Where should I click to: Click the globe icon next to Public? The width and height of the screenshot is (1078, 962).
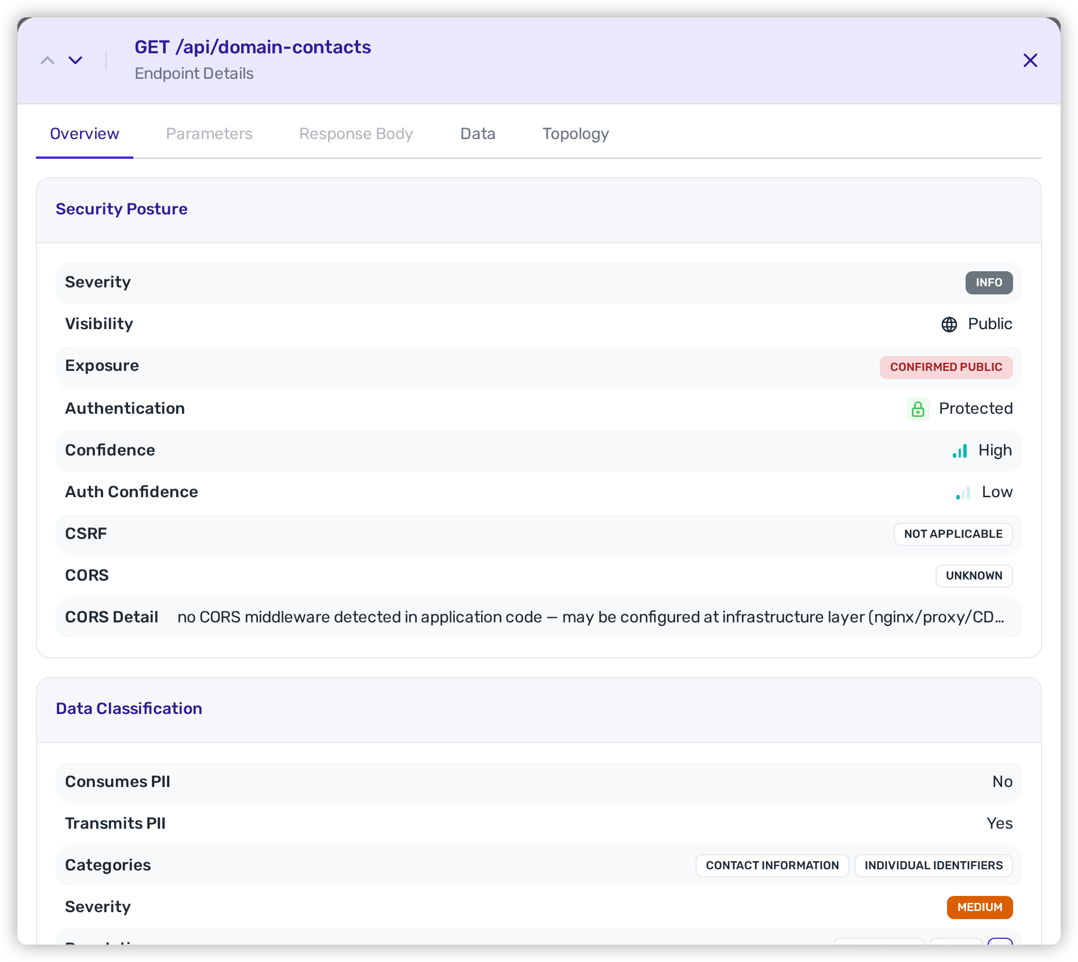pos(949,325)
